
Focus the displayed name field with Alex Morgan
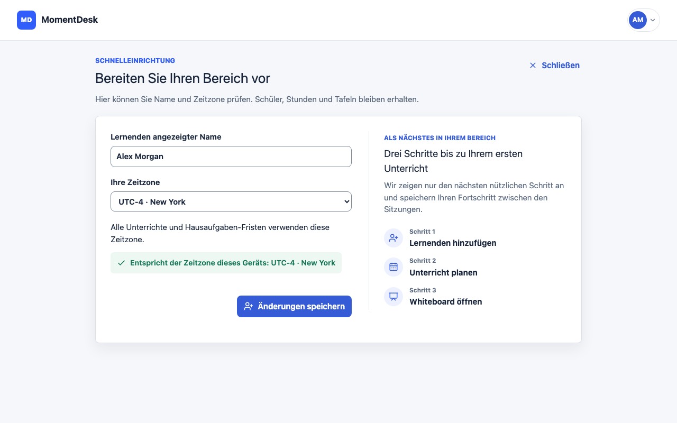click(x=231, y=157)
